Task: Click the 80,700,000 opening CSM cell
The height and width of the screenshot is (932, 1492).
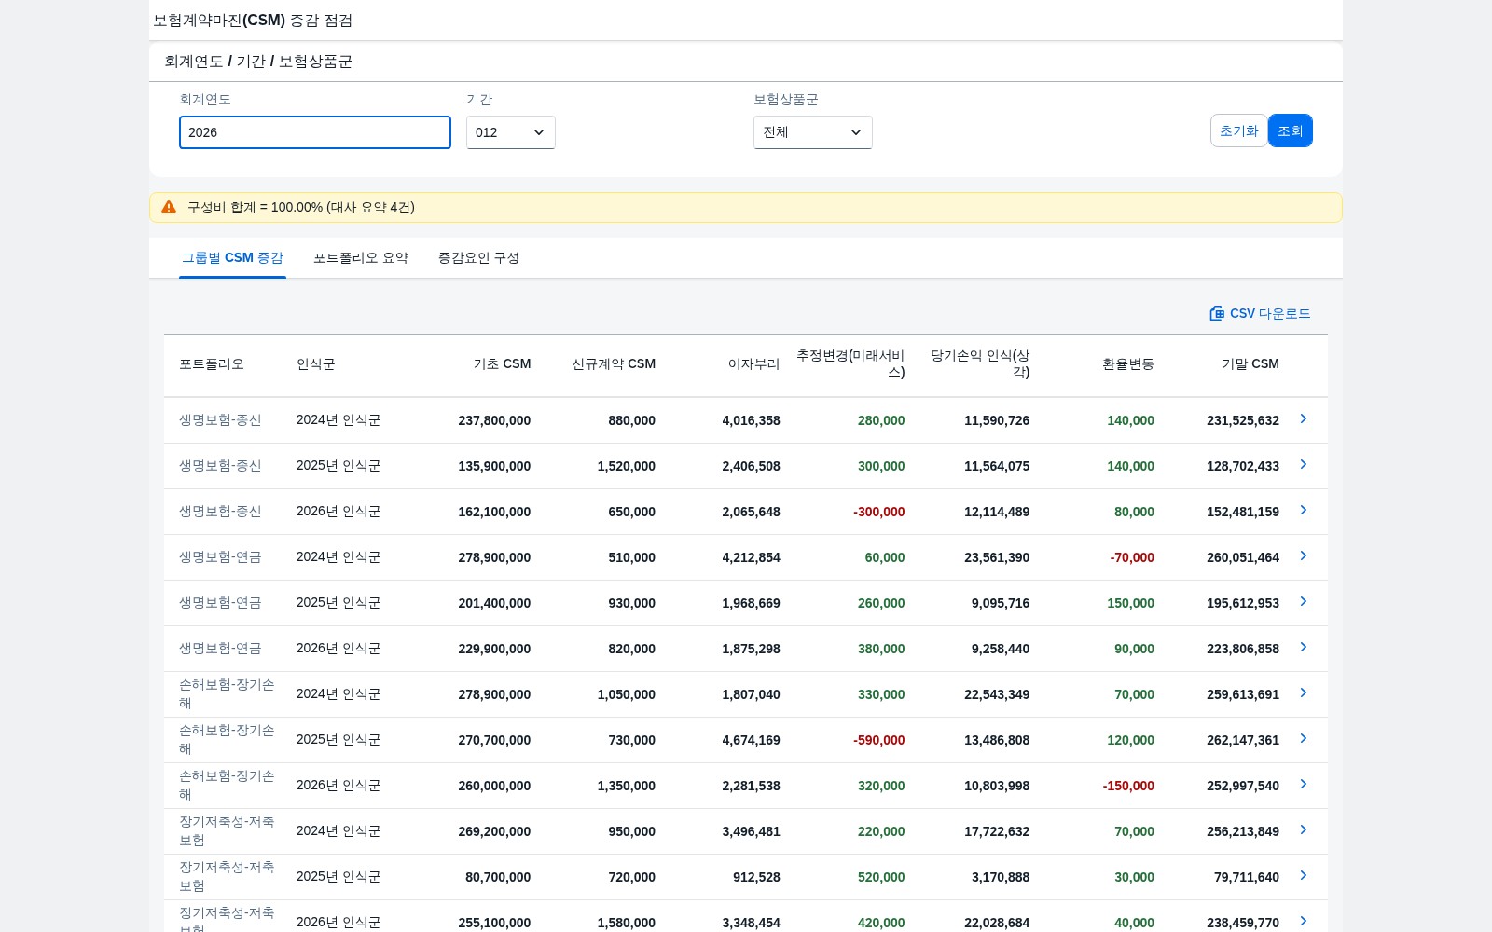Action: tap(498, 877)
